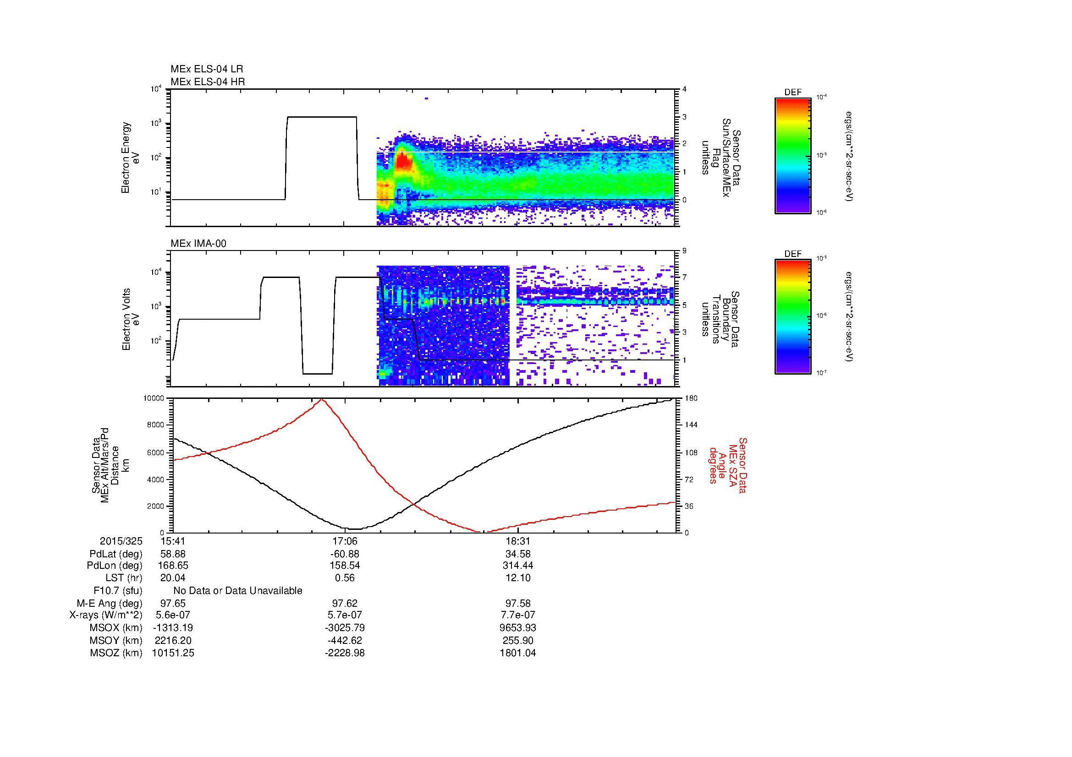Viewport: 1072px width, 757px height.
Task: Click the M-E Ang value 97.58
Action: [518, 604]
